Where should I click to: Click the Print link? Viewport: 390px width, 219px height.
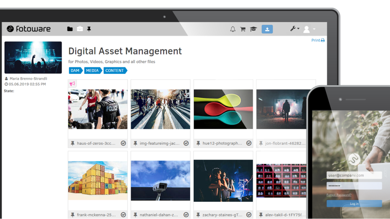[x=318, y=40]
